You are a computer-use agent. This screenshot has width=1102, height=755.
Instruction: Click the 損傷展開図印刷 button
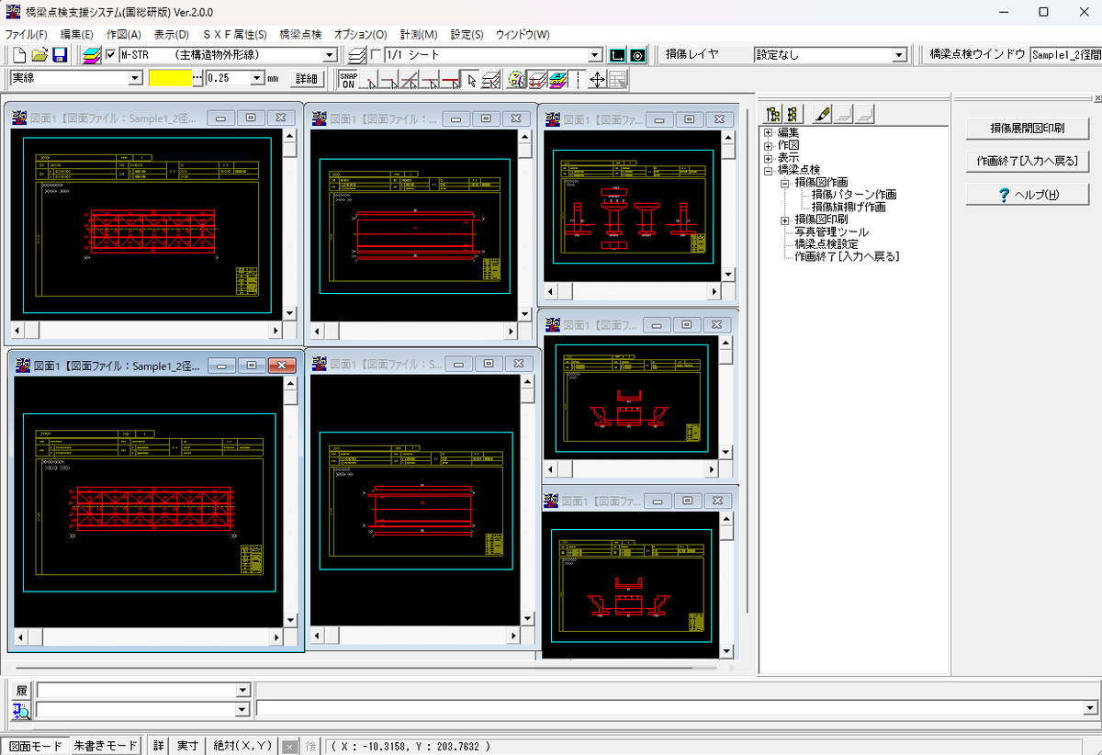(x=1027, y=128)
